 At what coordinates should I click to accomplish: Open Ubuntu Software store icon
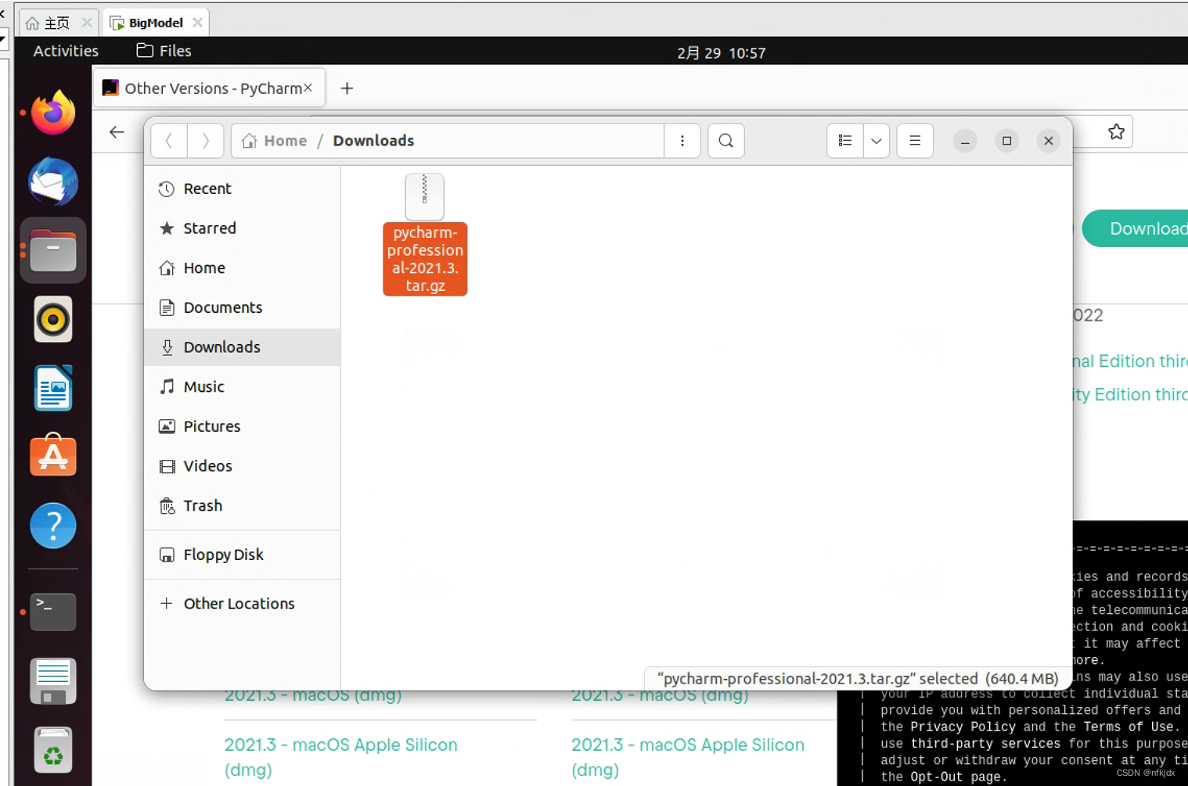tap(53, 455)
